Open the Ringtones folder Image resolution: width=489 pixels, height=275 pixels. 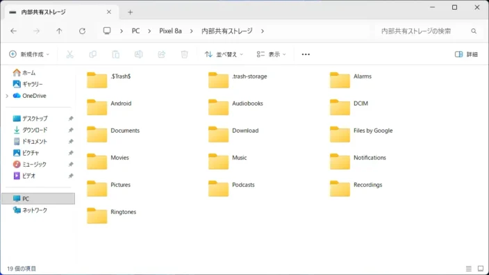coord(112,215)
